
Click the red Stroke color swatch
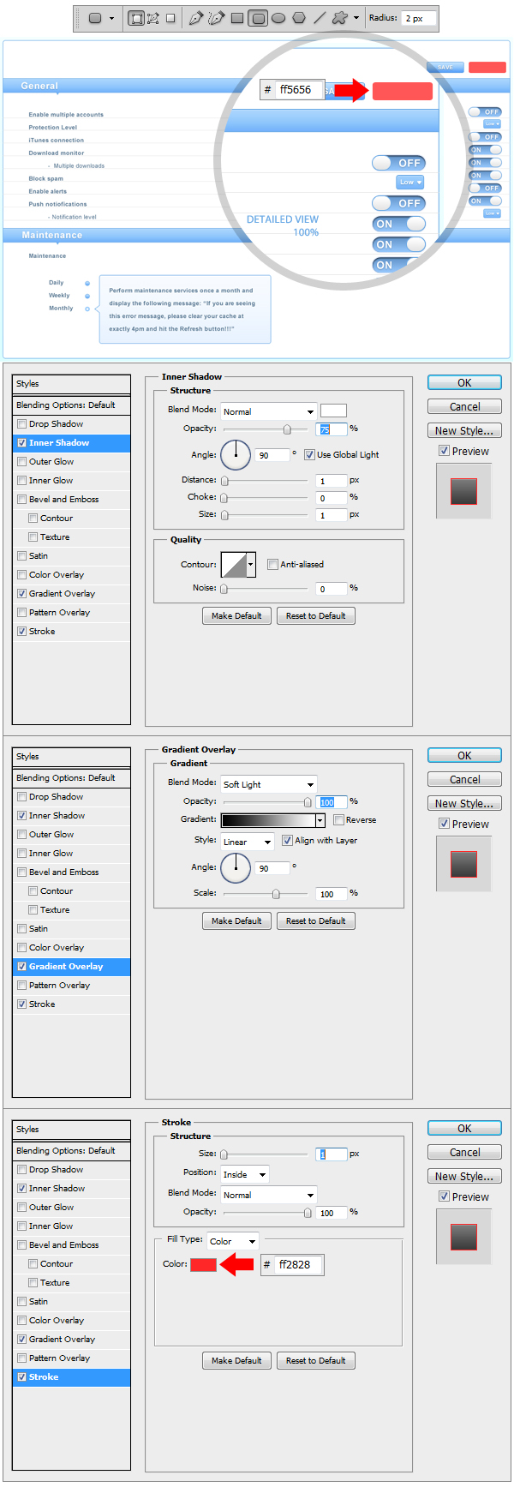coord(203,1265)
